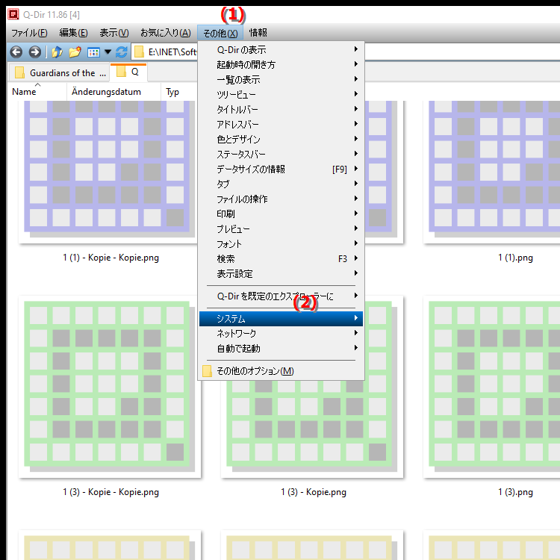Screen dimensions: 560x560
Task: Expand the タイトルバー submenu
Action: coord(281,110)
